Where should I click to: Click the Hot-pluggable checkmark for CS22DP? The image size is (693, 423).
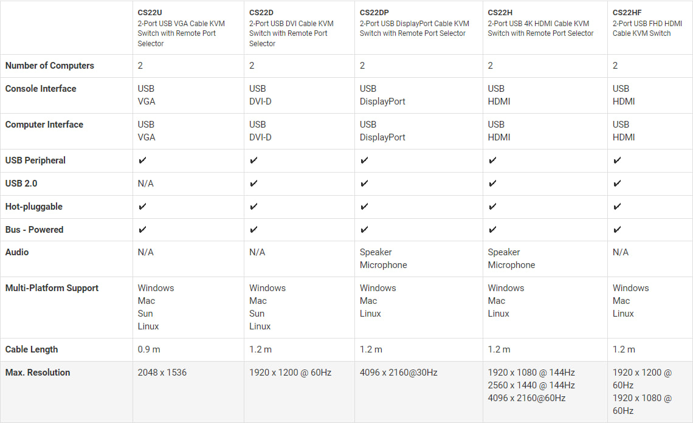(364, 206)
